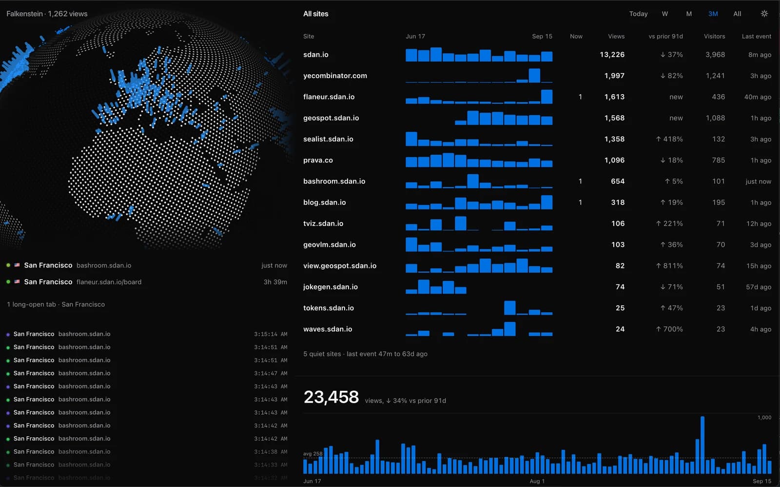This screenshot has height=487, width=780.
Task: Click the 418% increase for sealist.sdan.io
Action: click(x=669, y=139)
